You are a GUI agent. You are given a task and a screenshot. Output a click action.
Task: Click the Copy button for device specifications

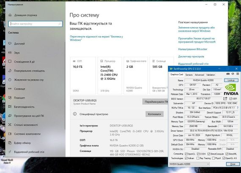click(154, 114)
